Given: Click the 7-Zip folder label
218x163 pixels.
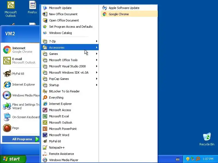Looking at the screenshot, I should pos(52,41).
